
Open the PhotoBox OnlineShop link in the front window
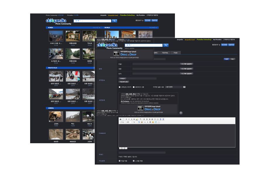pos(204,39)
